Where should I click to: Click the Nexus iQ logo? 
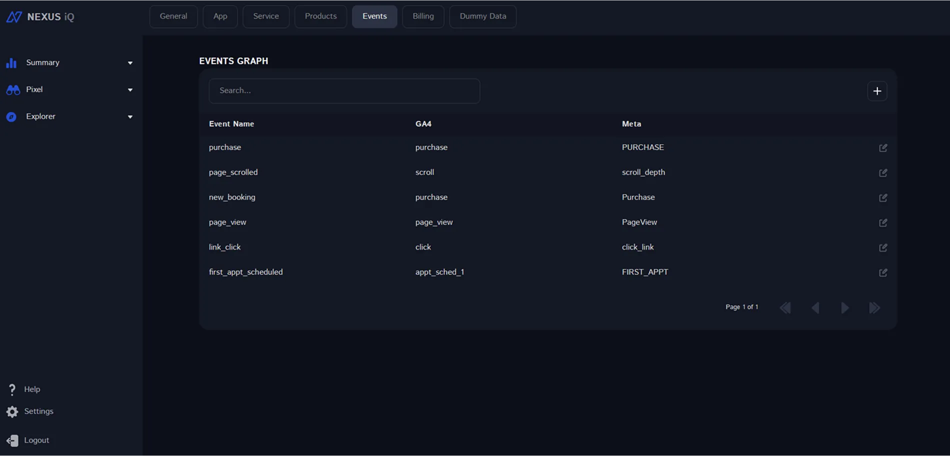click(40, 17)
